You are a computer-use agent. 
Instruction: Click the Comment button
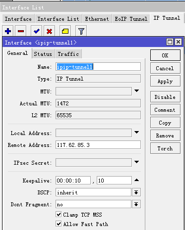coord(165,110)
